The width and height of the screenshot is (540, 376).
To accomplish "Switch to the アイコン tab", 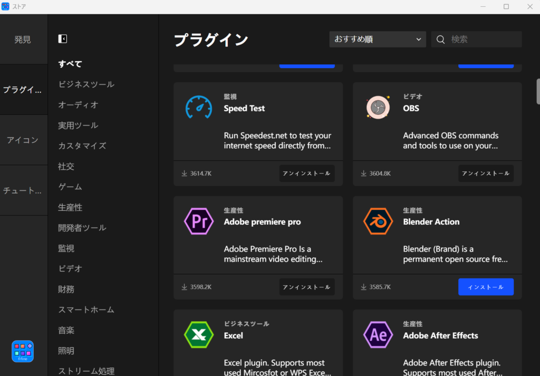I will (23, 140).
